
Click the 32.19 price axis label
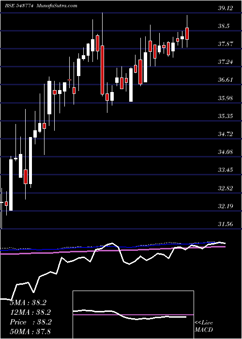tap(226, 206)
